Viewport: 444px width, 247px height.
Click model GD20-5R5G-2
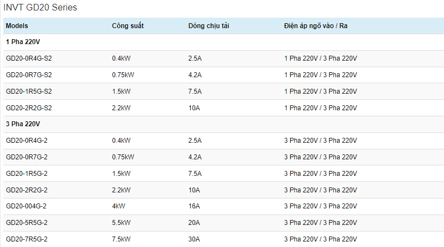pos(26,223)
